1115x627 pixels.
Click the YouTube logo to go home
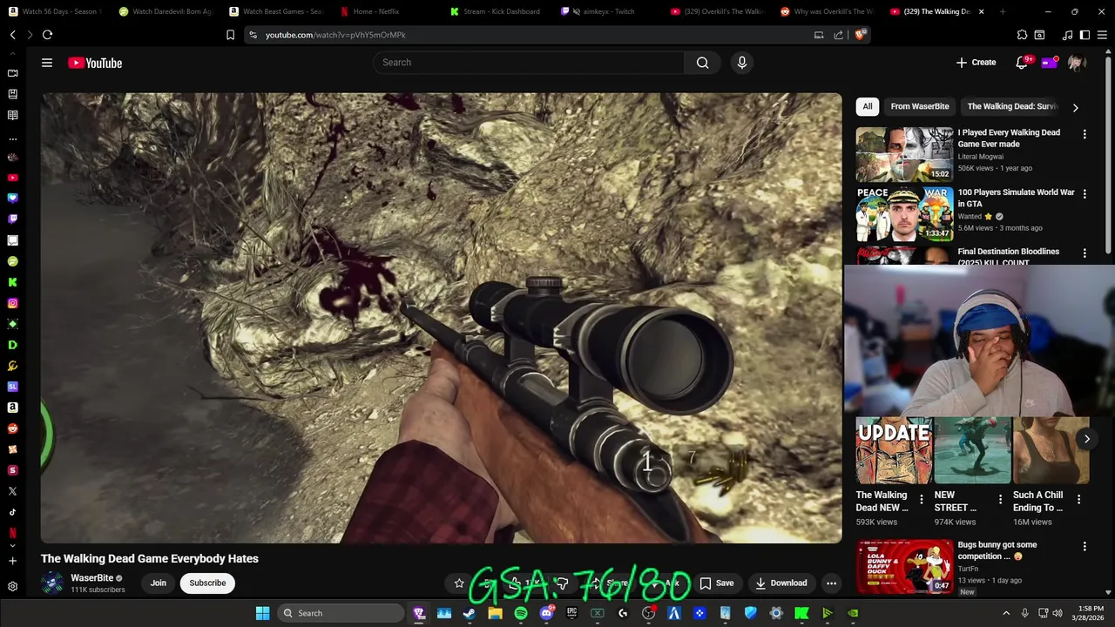95,63
